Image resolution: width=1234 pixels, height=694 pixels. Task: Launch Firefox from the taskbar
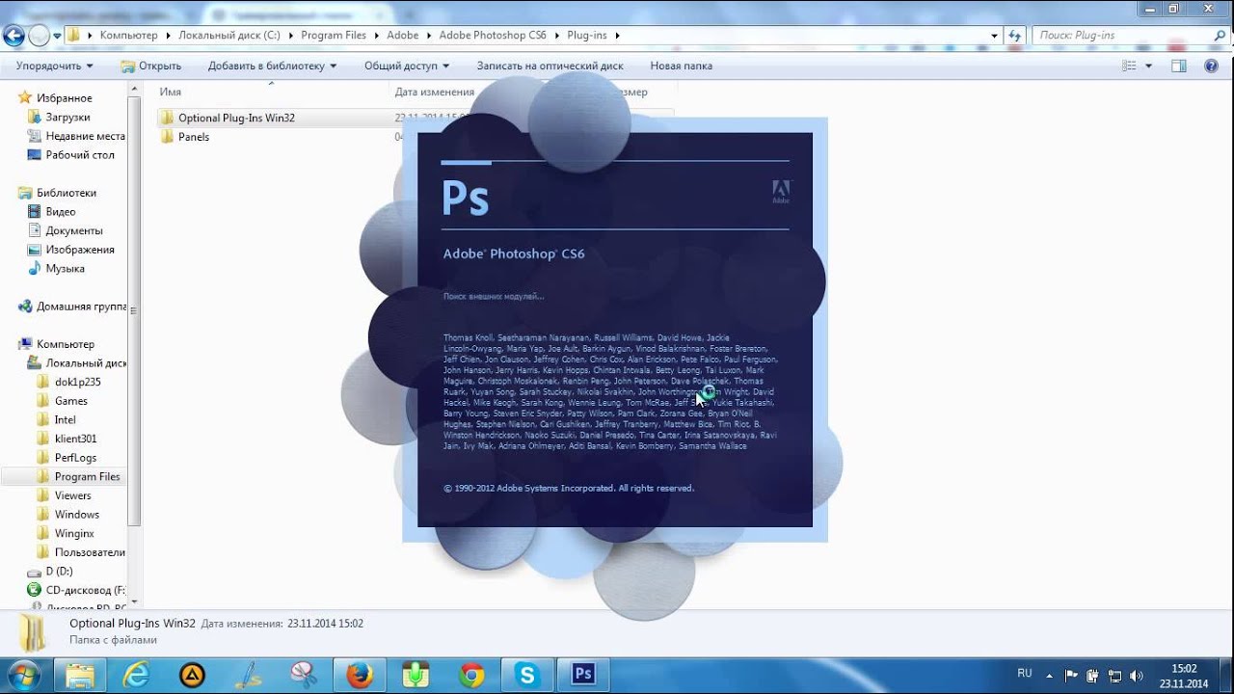pyautogui.click(x=360, y=675)
